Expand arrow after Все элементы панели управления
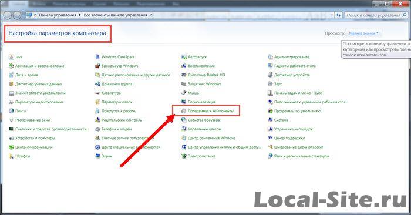Viewport: 411px width, 215px height. coord(151,15)
